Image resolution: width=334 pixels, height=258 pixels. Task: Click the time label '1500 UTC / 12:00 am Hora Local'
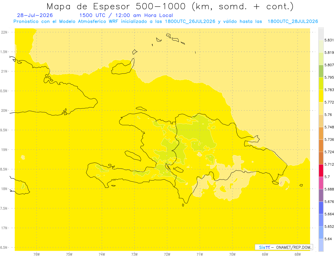point(126,15)
